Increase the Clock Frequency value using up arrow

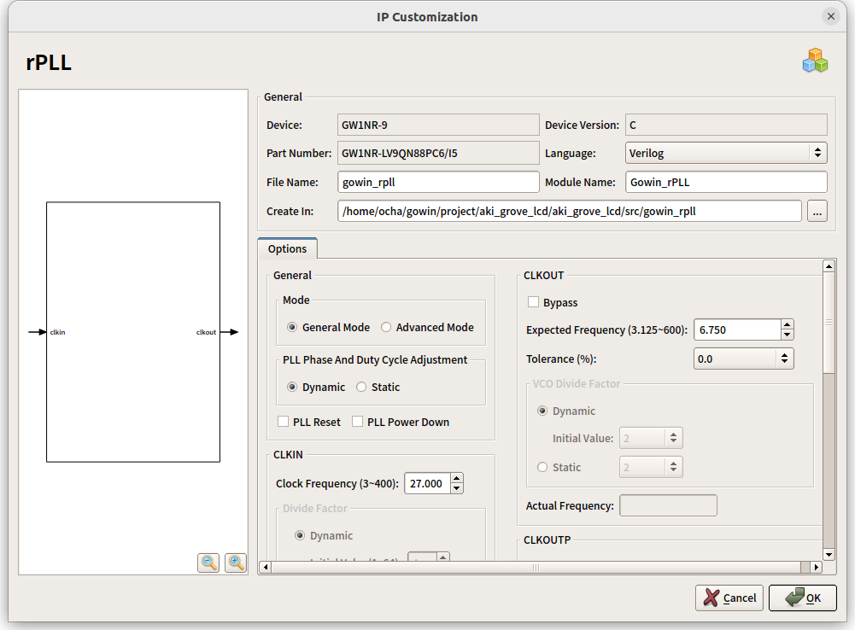tap(457, 479)
